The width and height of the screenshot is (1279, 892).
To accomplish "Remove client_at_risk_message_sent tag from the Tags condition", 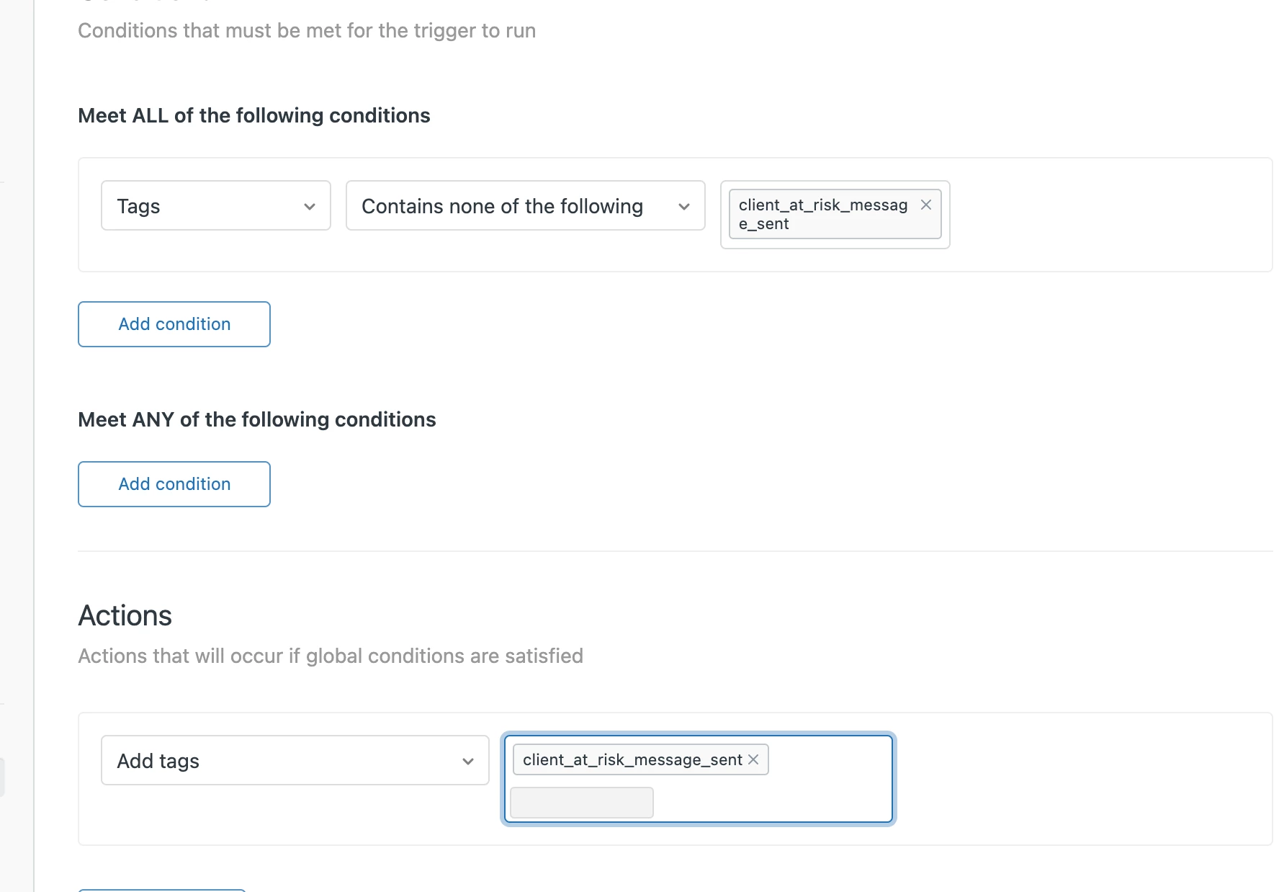I will tap(926, 205).
